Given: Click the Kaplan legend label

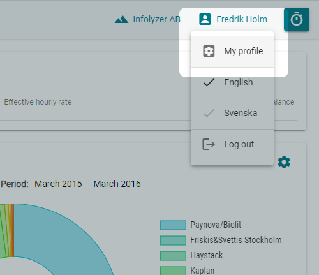Looking at the screenshot, I should coord(202,271).
